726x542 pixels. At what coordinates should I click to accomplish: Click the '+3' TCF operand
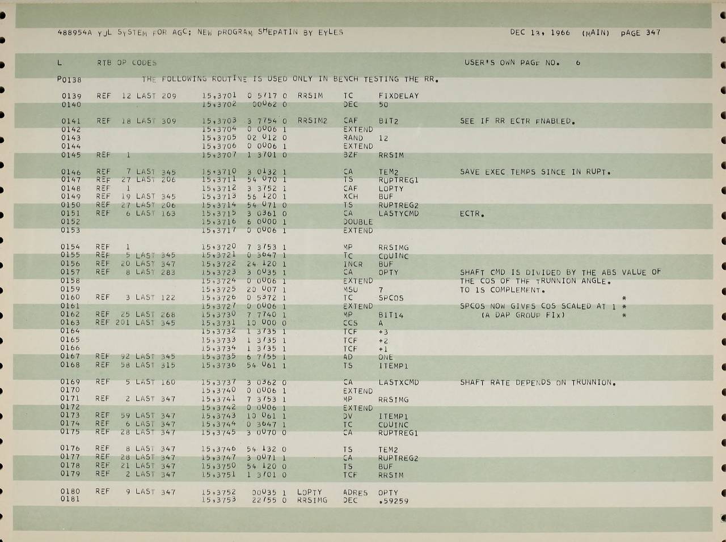[383, 332]
